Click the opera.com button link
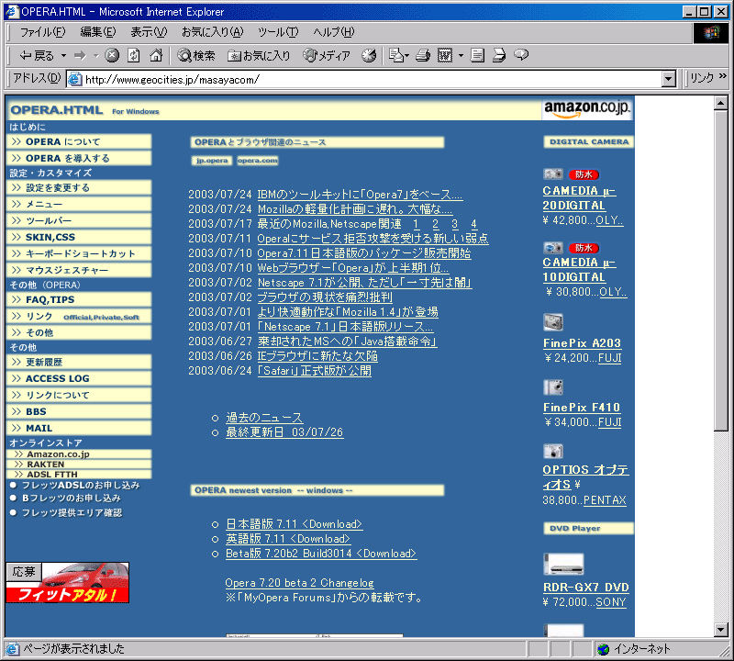Screen dimensions: 734x661 [x=258, y=161]
